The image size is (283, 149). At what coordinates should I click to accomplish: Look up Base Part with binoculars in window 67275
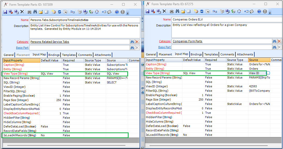click(274, 47)
